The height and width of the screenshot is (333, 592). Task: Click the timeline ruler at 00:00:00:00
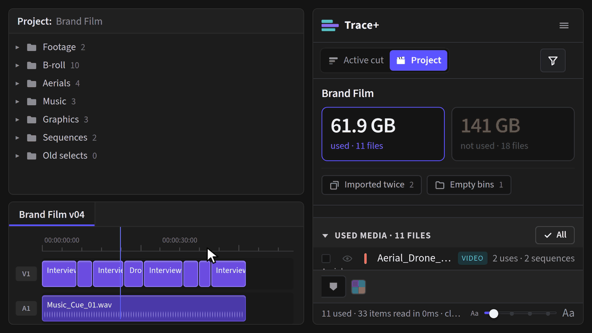click(62, 240)
